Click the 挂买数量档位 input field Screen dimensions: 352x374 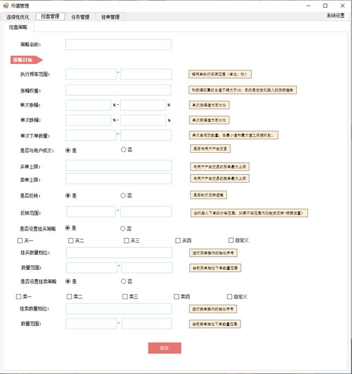pos(119,253)
